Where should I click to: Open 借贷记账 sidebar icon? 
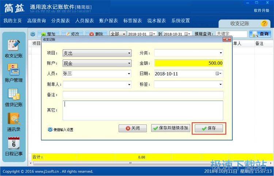pyautogui.click(x=14, y=97)
